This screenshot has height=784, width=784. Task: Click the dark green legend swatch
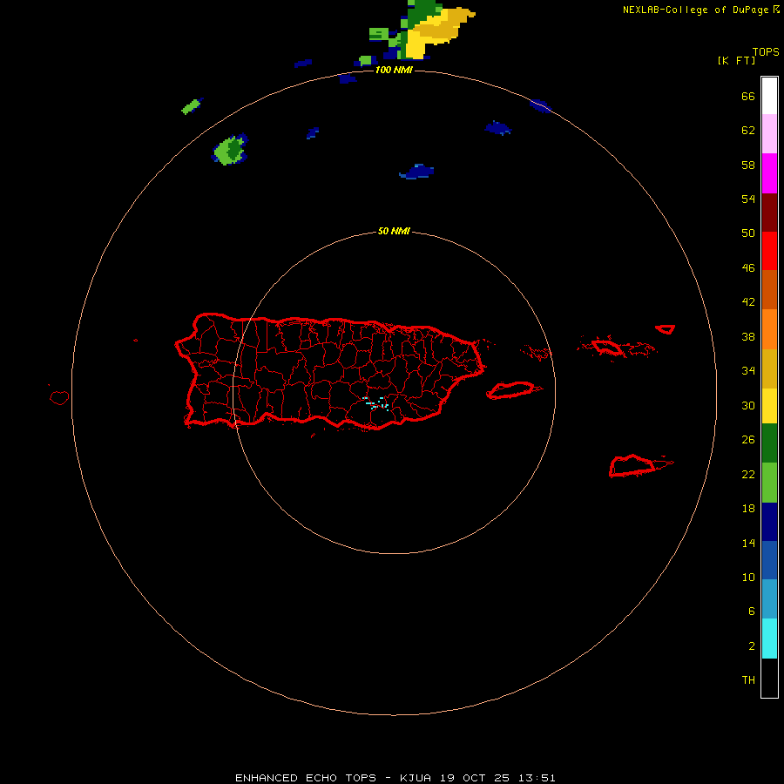(x=769, y=443)
